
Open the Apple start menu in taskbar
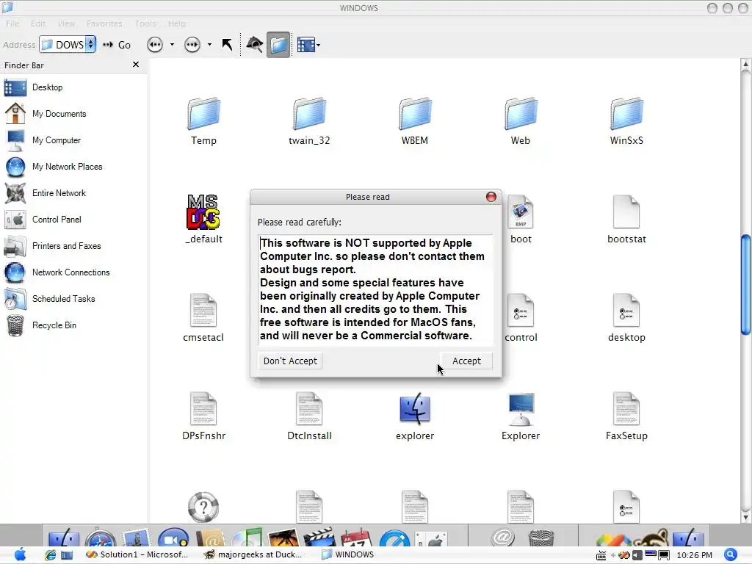coord(20,554)
